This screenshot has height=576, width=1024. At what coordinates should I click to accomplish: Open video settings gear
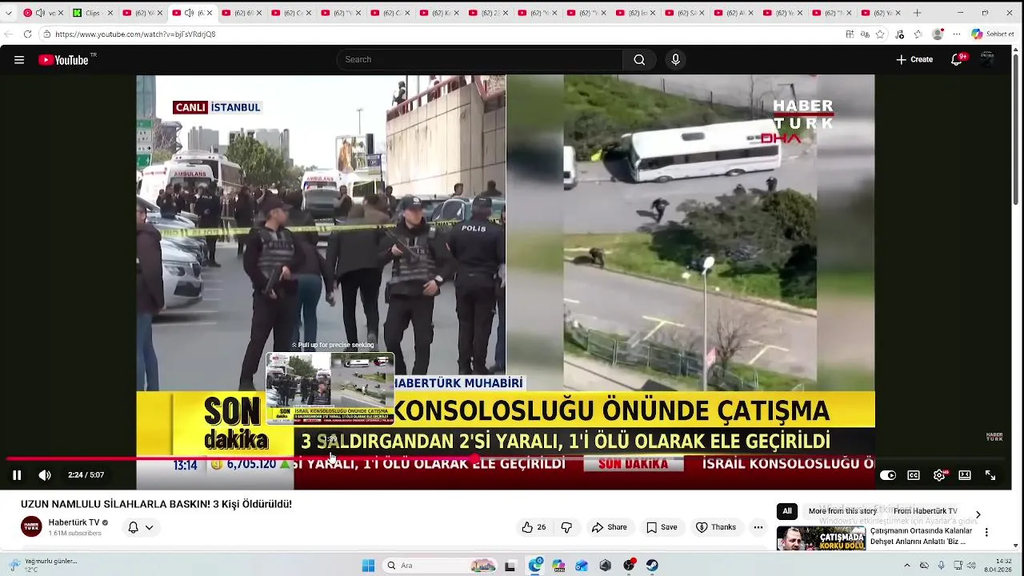pyautogui.click(x=939, y=475)
